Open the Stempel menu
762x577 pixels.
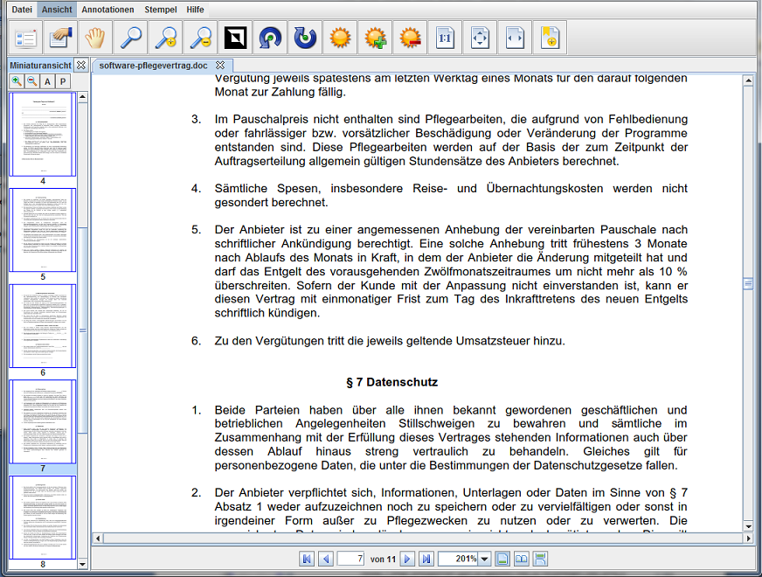point(161,10)
